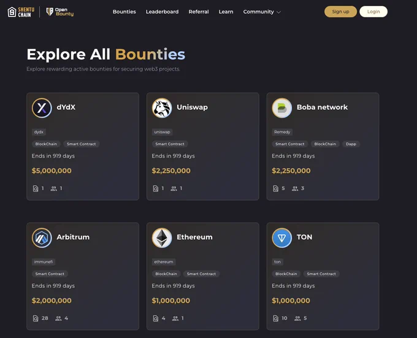
Task: Click the $5,000,000 reward amount
Action: [x=52, y=171]
